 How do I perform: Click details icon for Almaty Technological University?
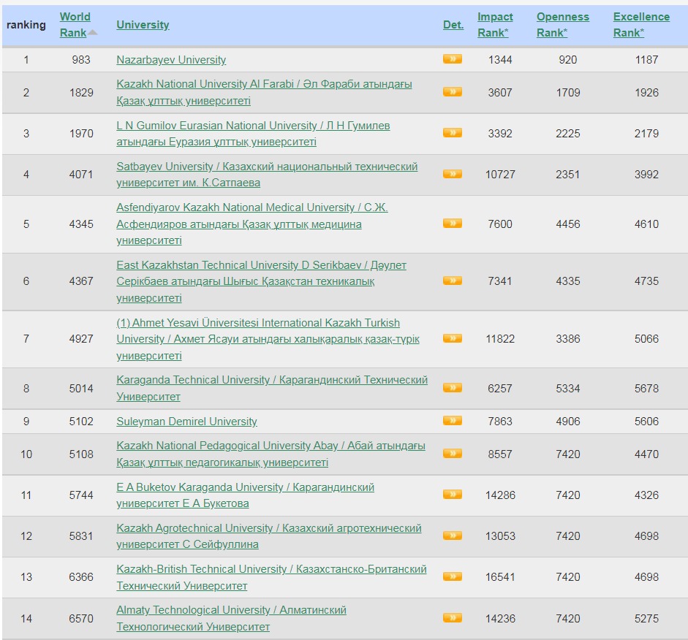point(452,617)
